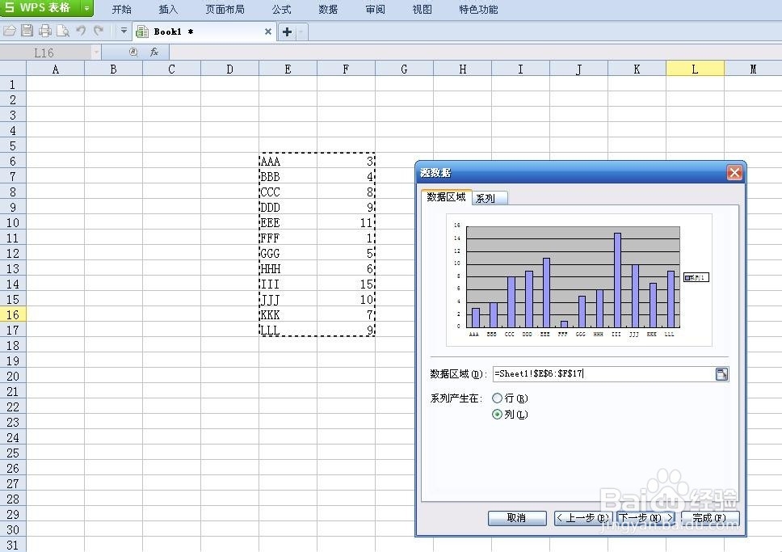Select column header A
This screenshot has height=552, width=782.
click(56, 69)
